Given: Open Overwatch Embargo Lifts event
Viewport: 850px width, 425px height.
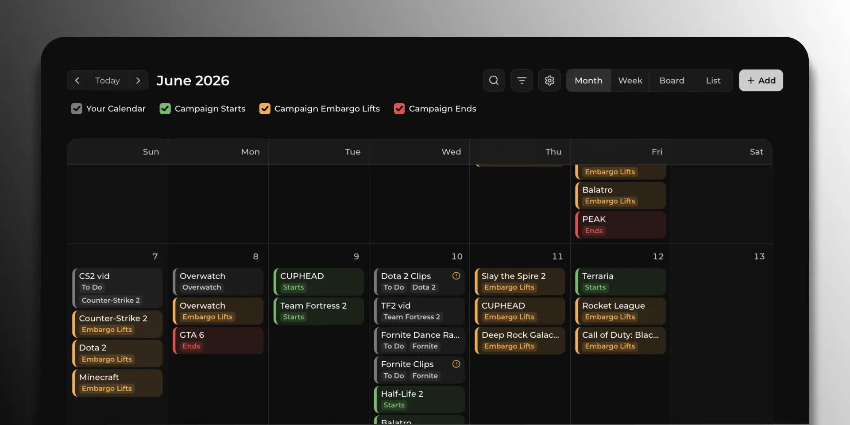Looking at the screenshot, I should (x=218, y=311).
